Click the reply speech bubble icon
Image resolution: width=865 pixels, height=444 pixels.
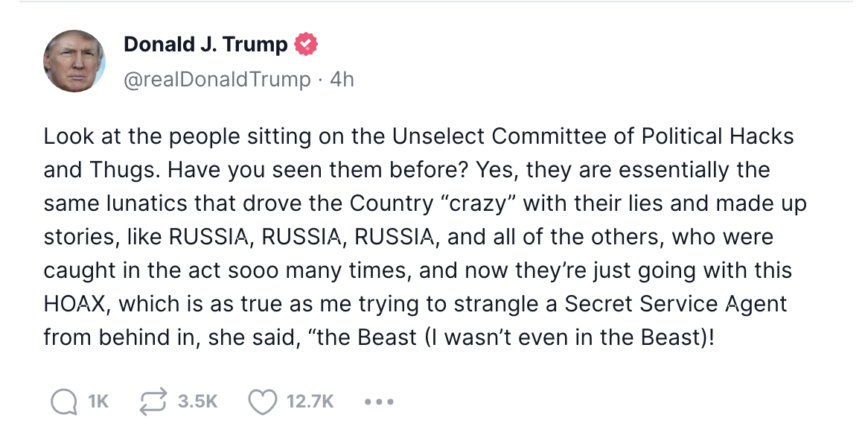click(x=63, y=402)
